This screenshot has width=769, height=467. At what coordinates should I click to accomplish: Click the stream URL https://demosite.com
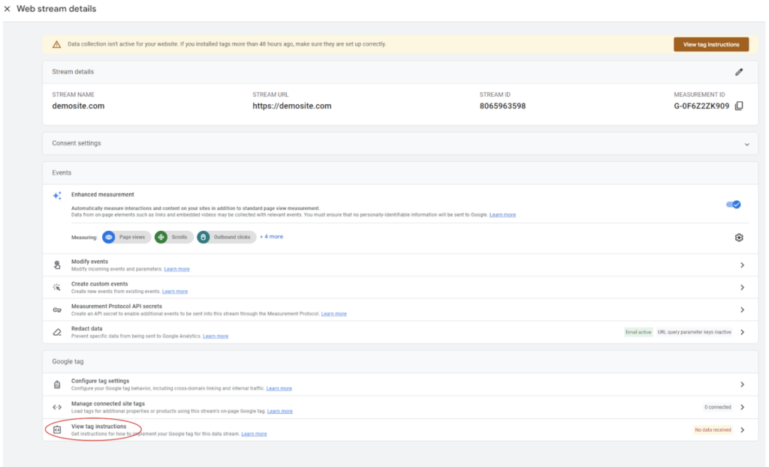coord(292,106)
